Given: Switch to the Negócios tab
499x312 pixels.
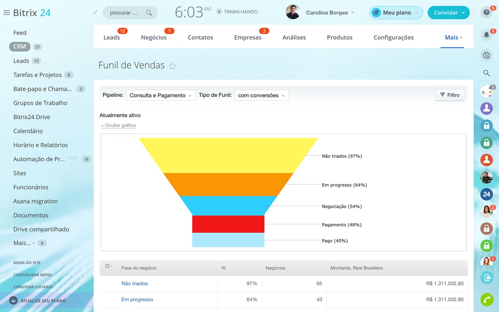Looking at the screenshot, I should [x=154, y=37].
